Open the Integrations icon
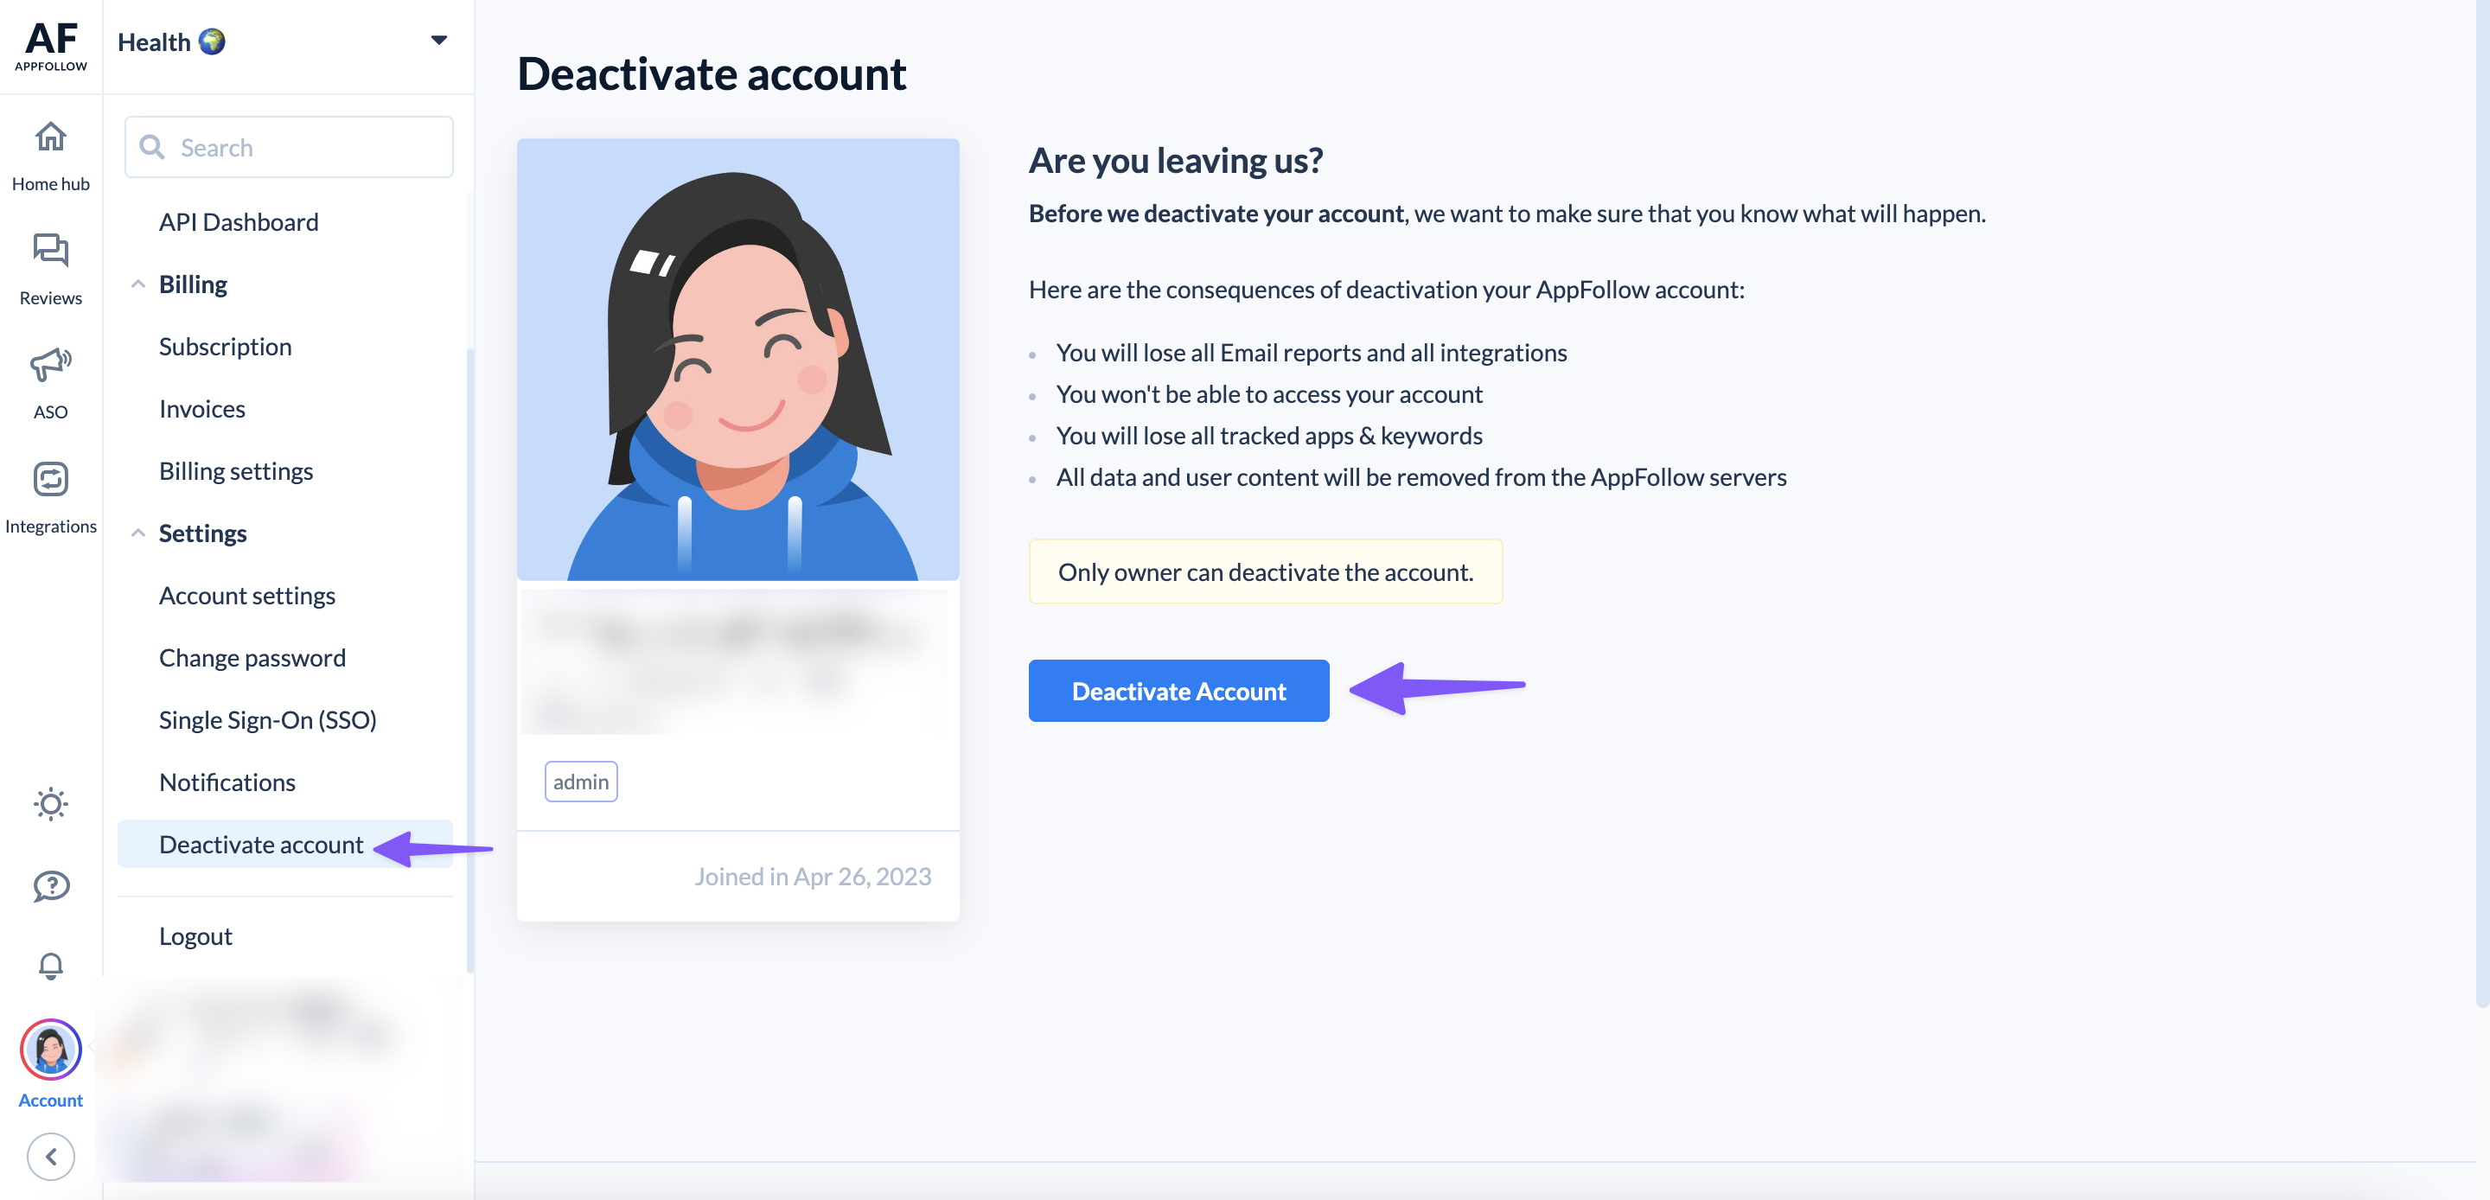Viewport: 2490px width, 1200px height. coord(50,479)
